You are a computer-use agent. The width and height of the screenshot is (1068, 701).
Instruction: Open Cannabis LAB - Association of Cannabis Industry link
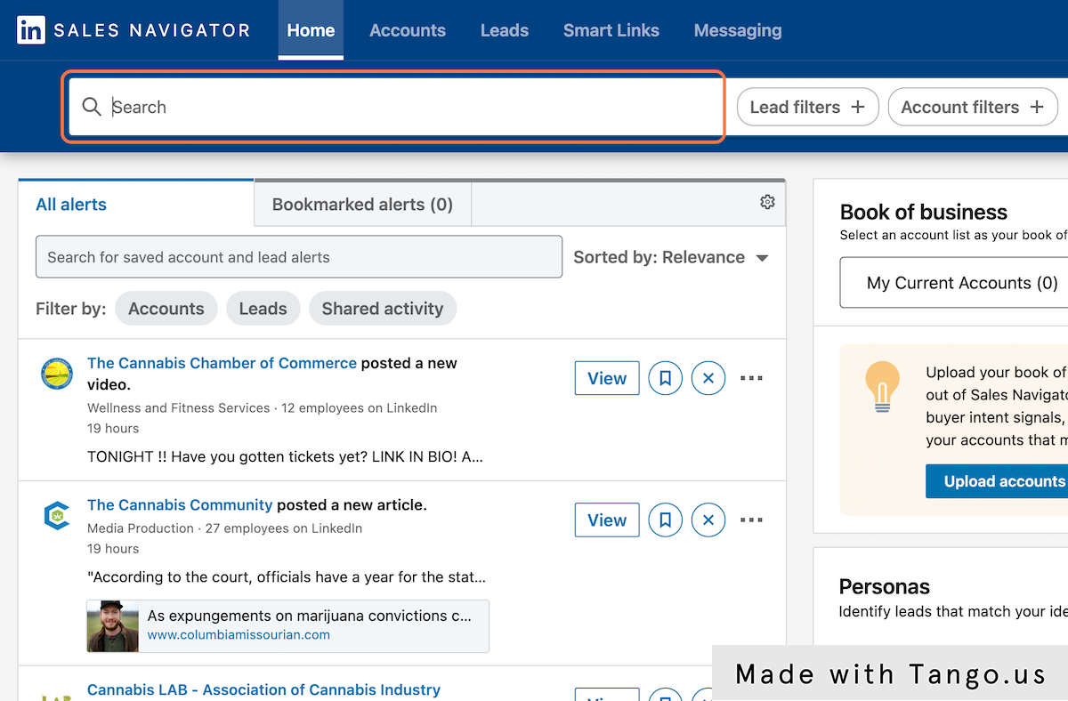tap(263, 689)
